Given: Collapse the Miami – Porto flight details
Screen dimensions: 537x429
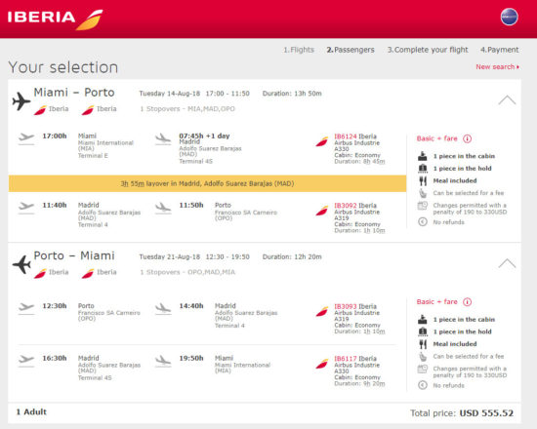Looking at the screenshot, I should [x=507, y=99].
